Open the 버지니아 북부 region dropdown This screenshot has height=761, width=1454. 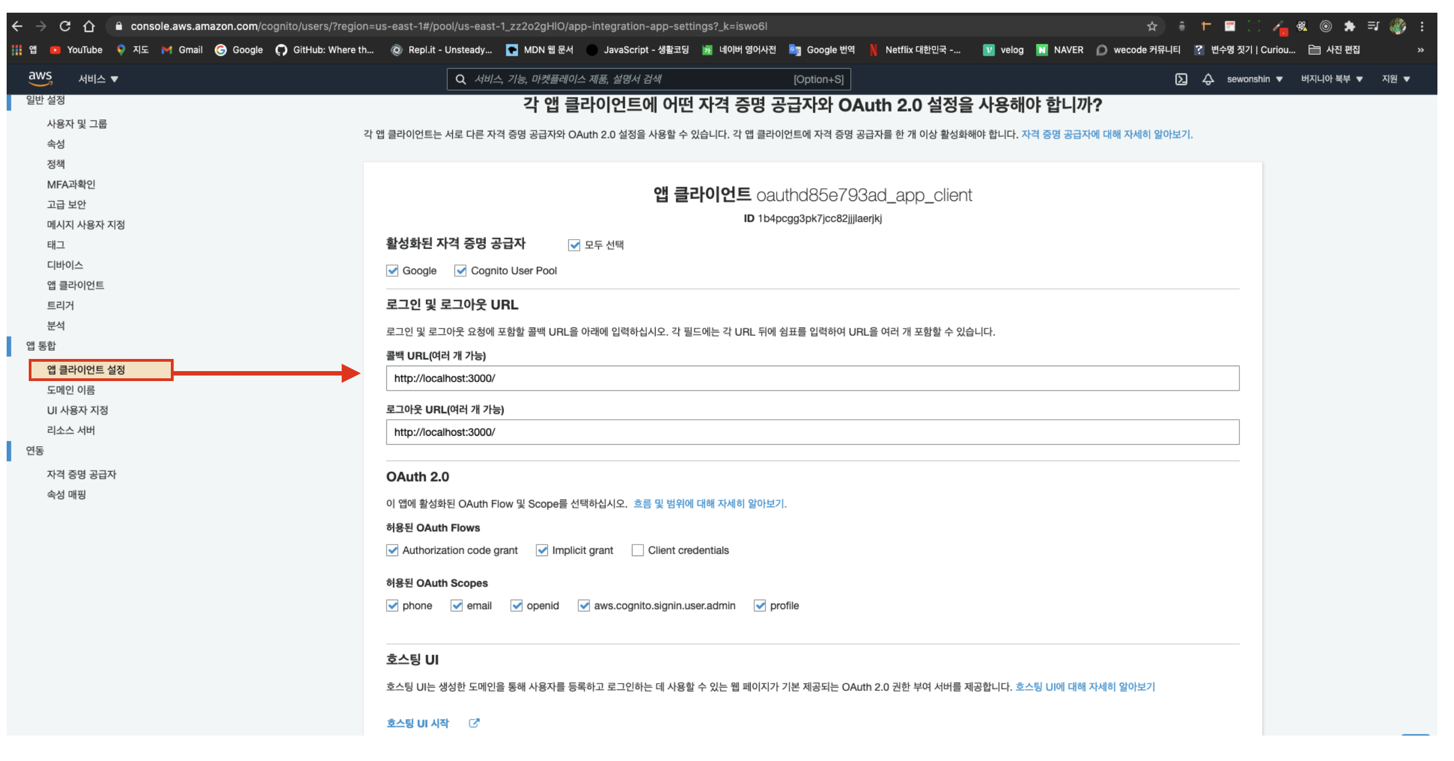coord(1331,79)
